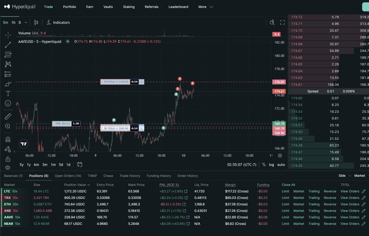
Task: Lock all drawing tools
Action: [8, 159]
